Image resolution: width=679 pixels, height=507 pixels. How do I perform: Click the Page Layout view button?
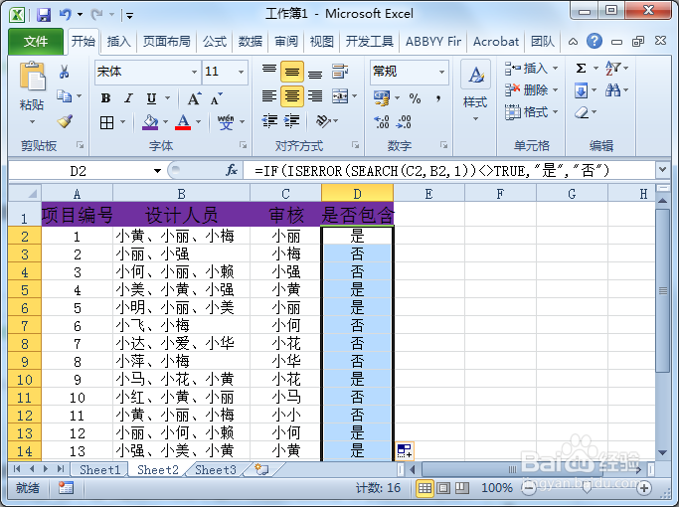443,488
